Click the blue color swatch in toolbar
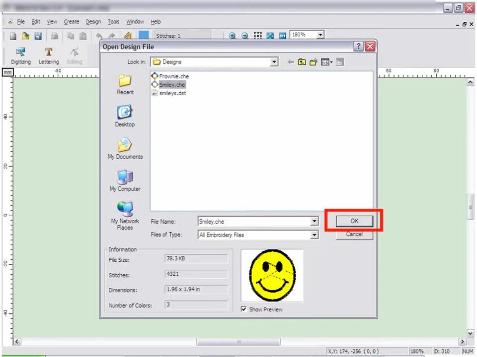Screen dimensions: 477x357 click(144, 35)
